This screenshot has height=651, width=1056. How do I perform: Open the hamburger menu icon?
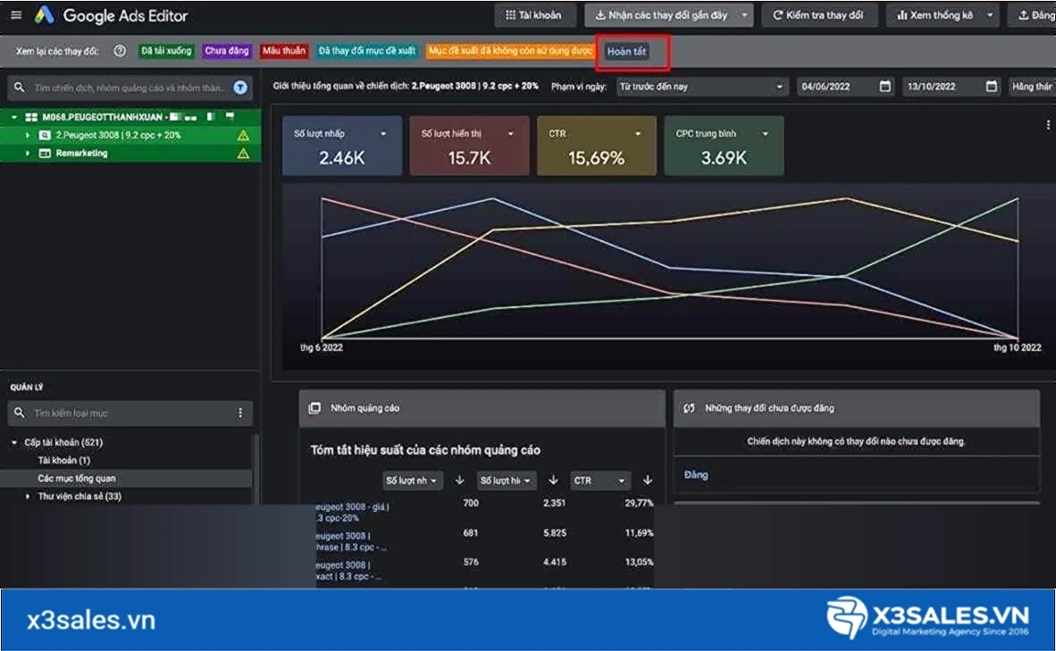point(16,15)
